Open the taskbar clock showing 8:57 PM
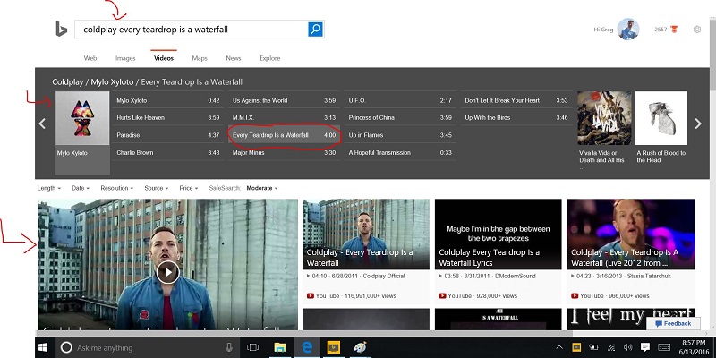The height and width of the screenshot is (358, 716). [693, 347]
